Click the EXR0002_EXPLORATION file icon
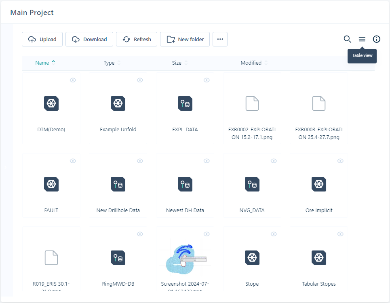The image size is (390, 303). click(252, 103)
